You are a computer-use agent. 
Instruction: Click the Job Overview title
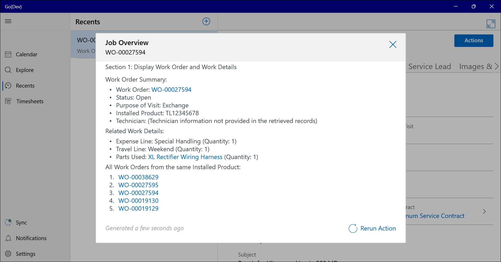point(127,43)
